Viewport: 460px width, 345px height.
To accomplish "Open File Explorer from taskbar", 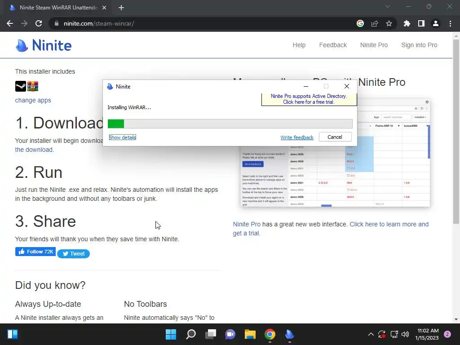I will point(250,334).
